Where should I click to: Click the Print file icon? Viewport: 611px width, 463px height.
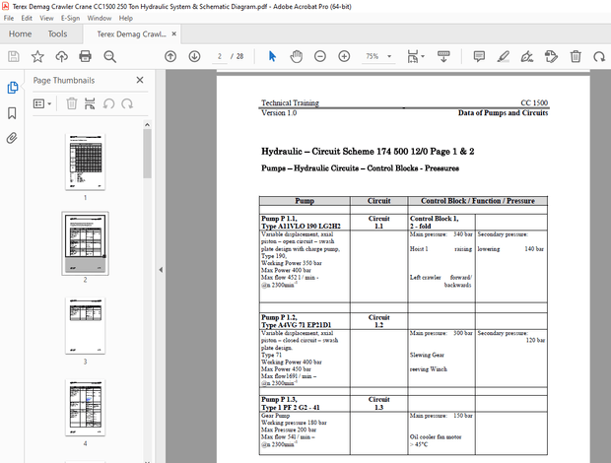coord(85,56)
